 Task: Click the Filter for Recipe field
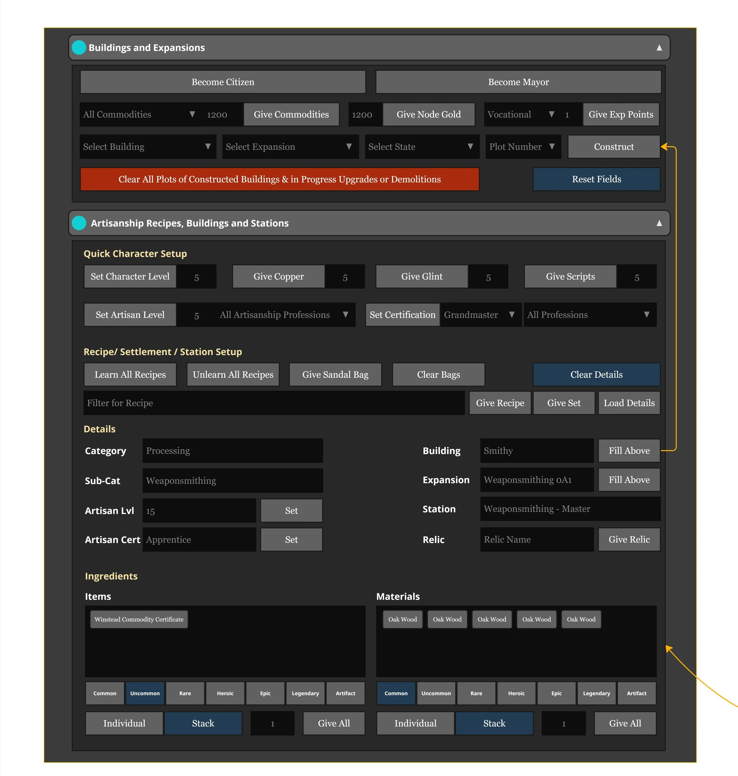pos(274,403)
